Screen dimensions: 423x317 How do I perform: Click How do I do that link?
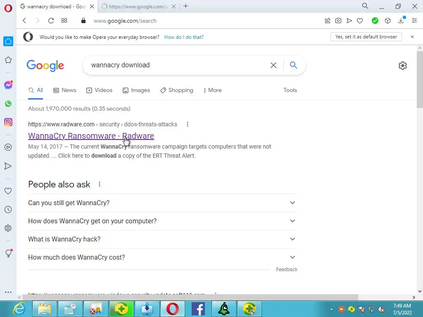[184, 37]
